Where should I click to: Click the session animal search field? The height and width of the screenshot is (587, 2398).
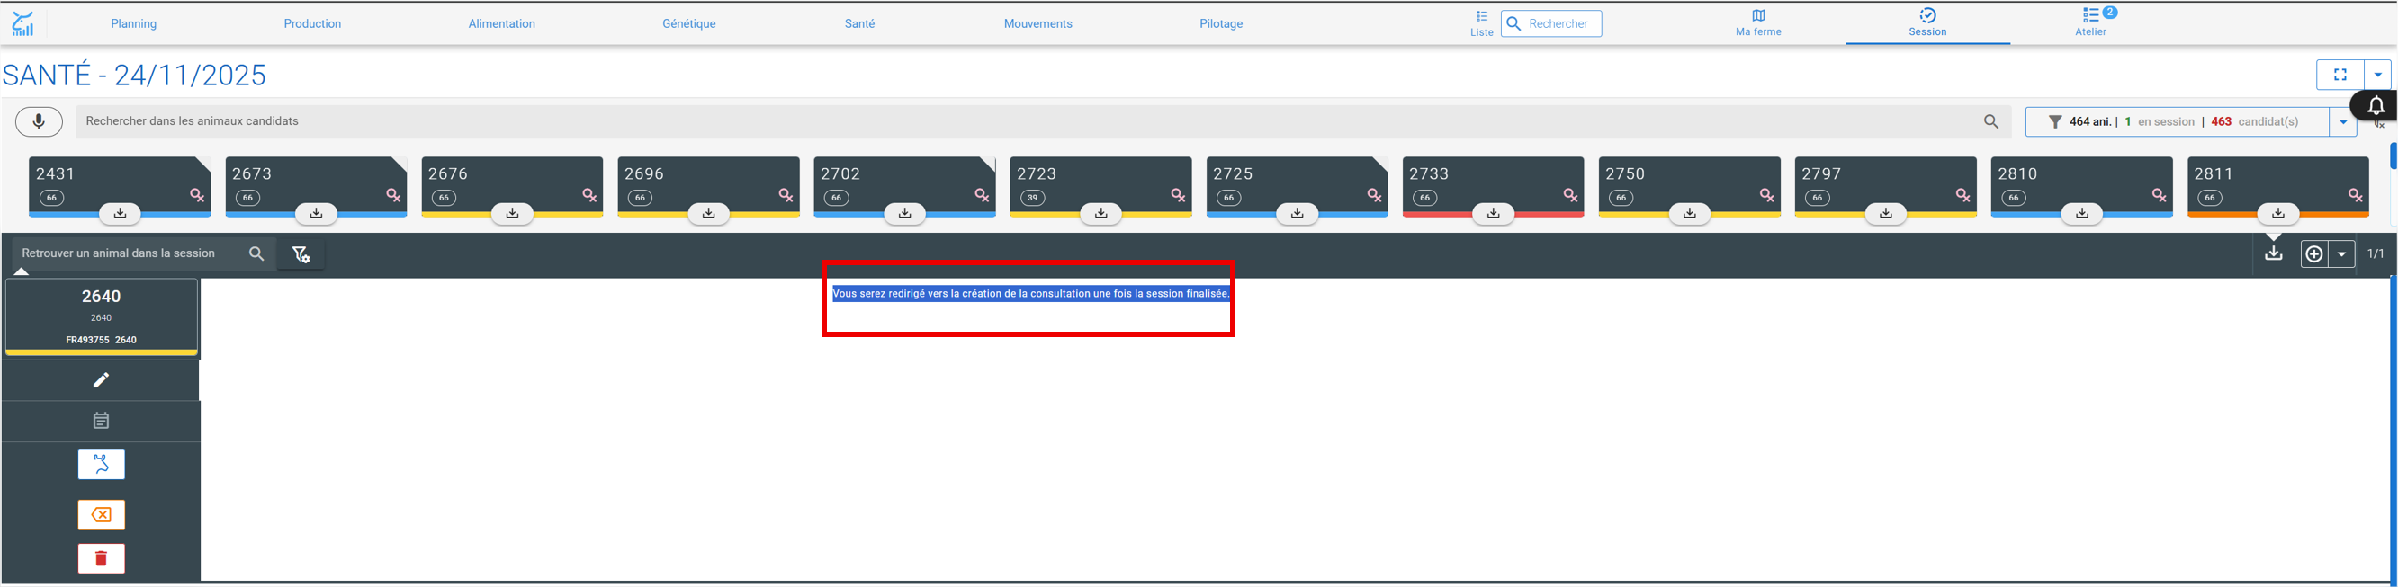pyautogui.click(x=143, y=254)
